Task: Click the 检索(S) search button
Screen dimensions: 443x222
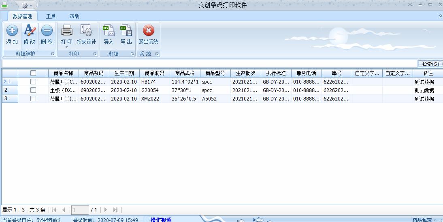Action: pos(430,64)
